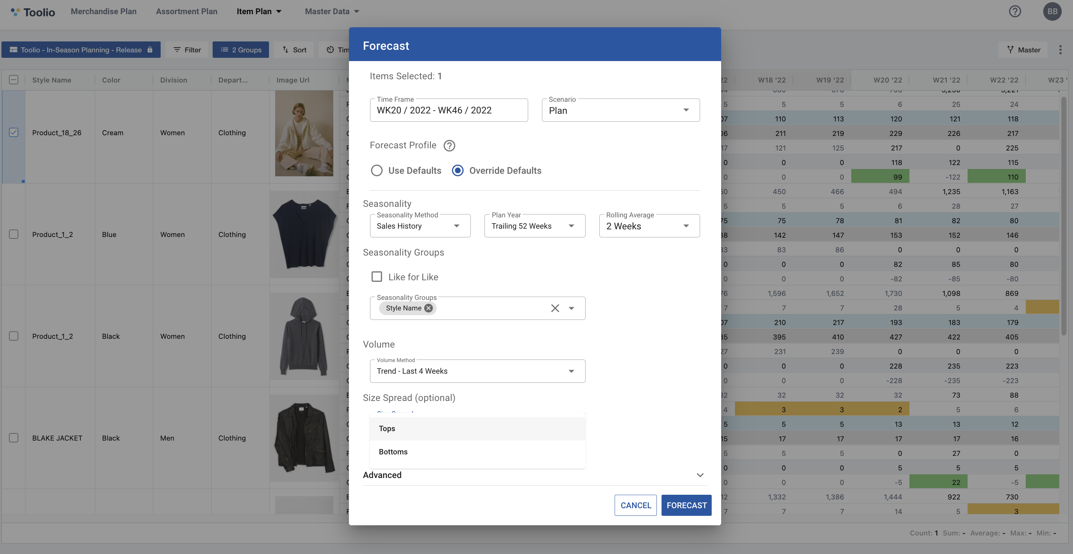Screen dimensions: 1073x554
Task: Open the three-dot more options menu
Action: pyautogui.click(x=1060, y=50)
